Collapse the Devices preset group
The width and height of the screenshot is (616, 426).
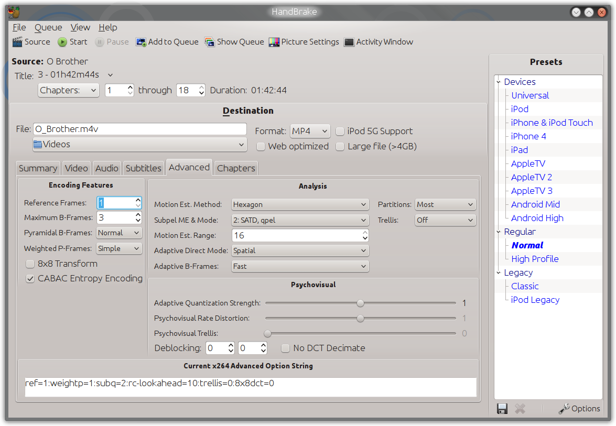click(x=499, y=82)
